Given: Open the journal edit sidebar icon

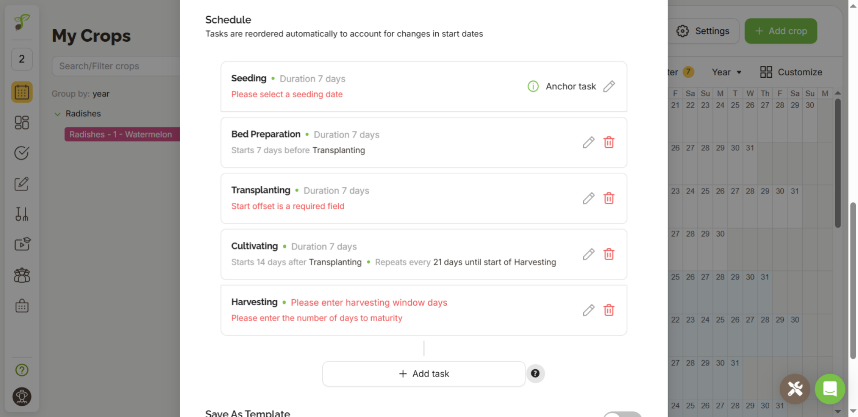Looking at the screenshot, I should click(21, 184).
